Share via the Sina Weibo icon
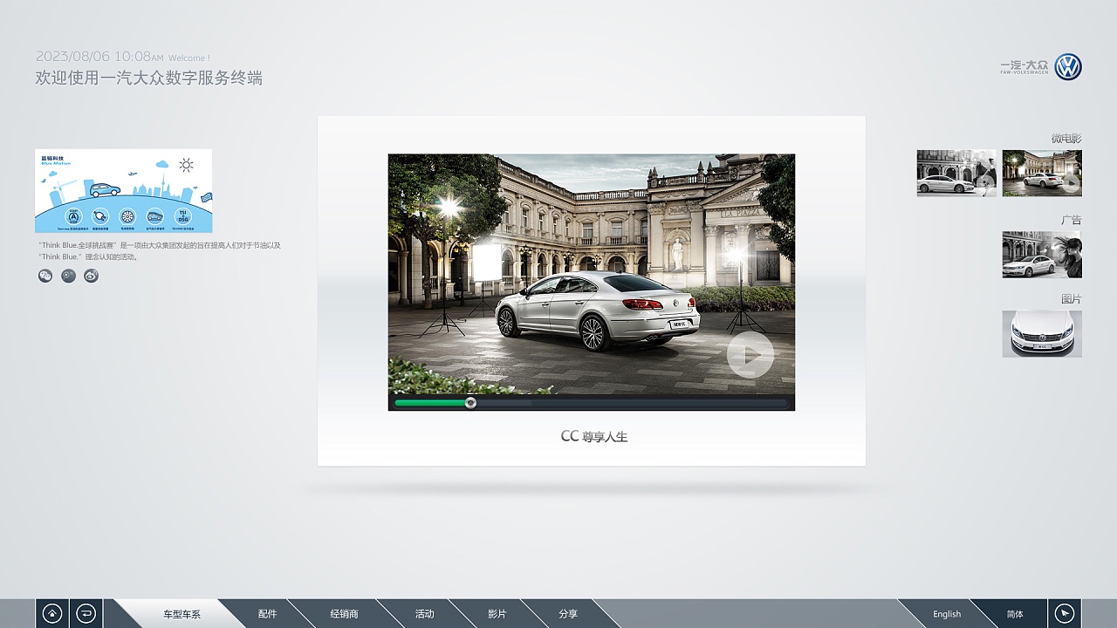 (x=91, y=276)
